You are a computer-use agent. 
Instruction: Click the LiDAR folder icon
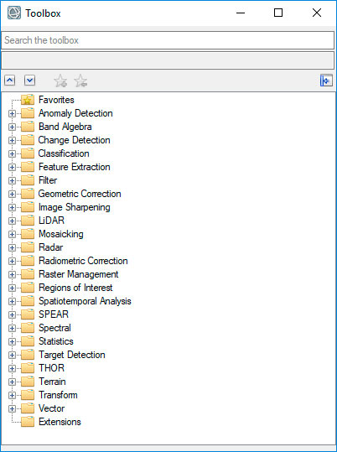pyautogui.click(x=28, y=221)
